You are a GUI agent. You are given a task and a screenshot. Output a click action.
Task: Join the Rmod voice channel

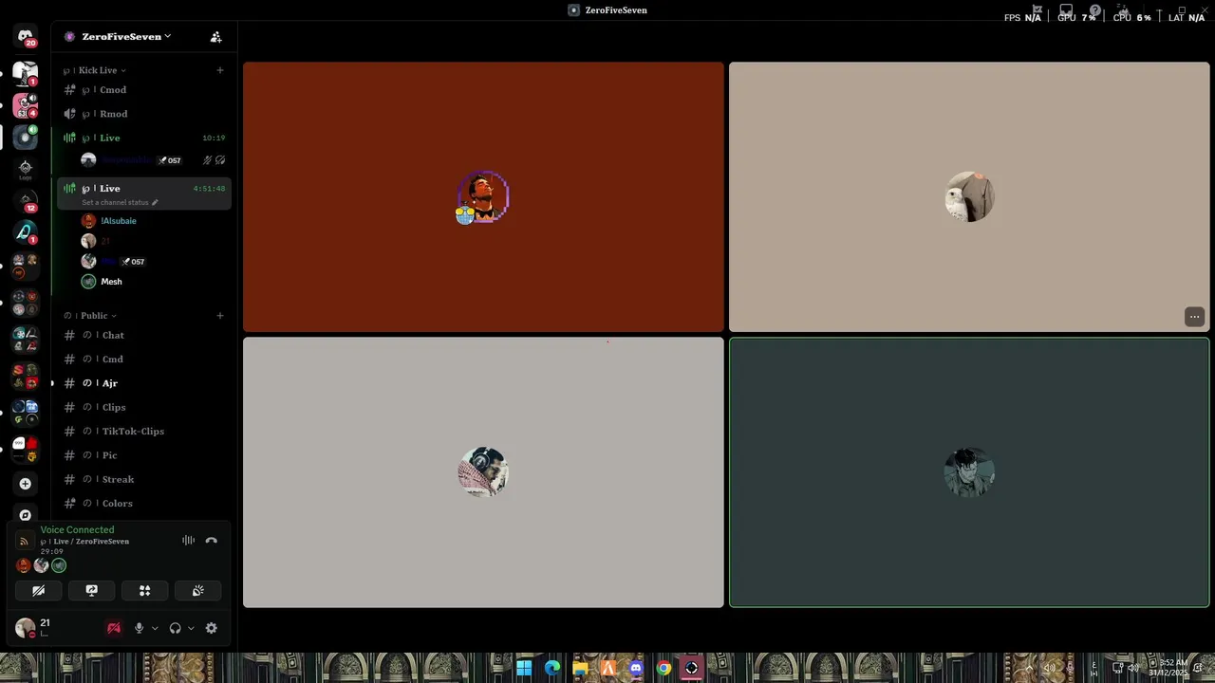[x=142, y=114]
